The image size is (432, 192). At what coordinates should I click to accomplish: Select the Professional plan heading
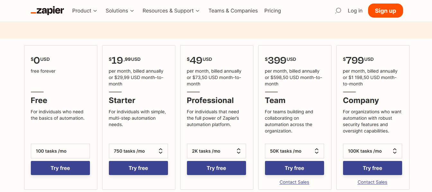210,100
